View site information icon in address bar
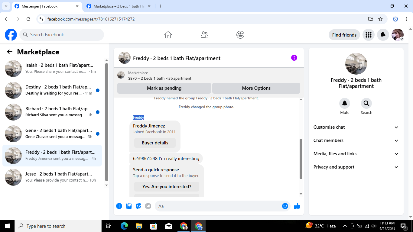The width and height of the screenshot is (413, 232). pyautogui.click(x=42, y=19)
